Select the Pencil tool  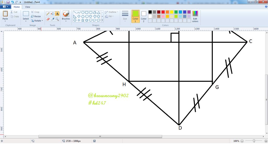[48, 14]
